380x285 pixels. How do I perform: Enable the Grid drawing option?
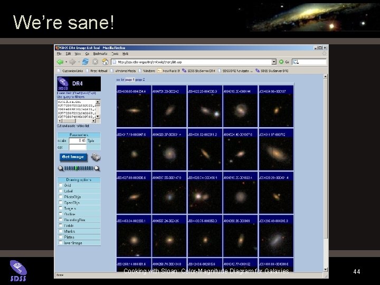61,185
